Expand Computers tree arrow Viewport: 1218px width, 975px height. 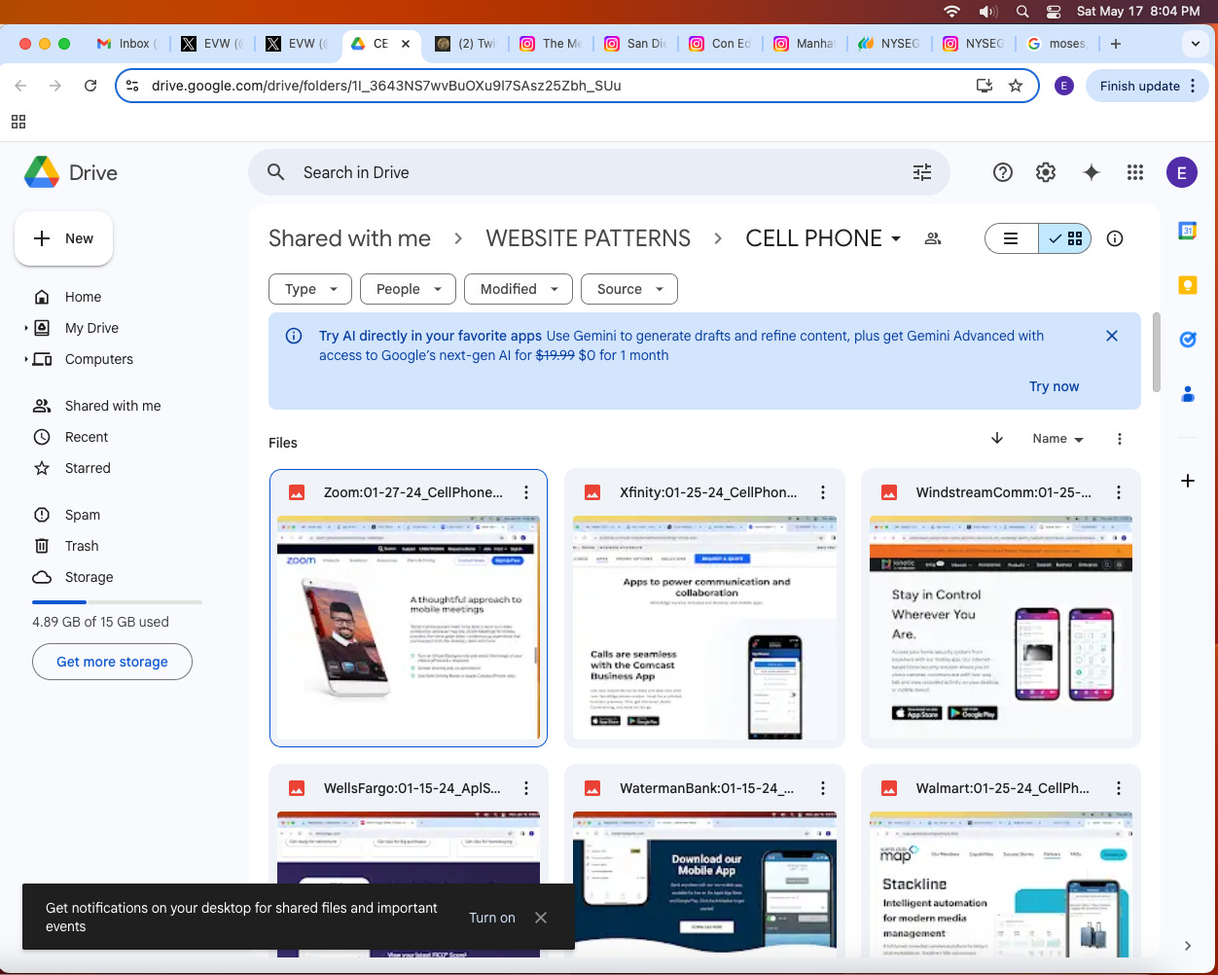click(26, 360)
